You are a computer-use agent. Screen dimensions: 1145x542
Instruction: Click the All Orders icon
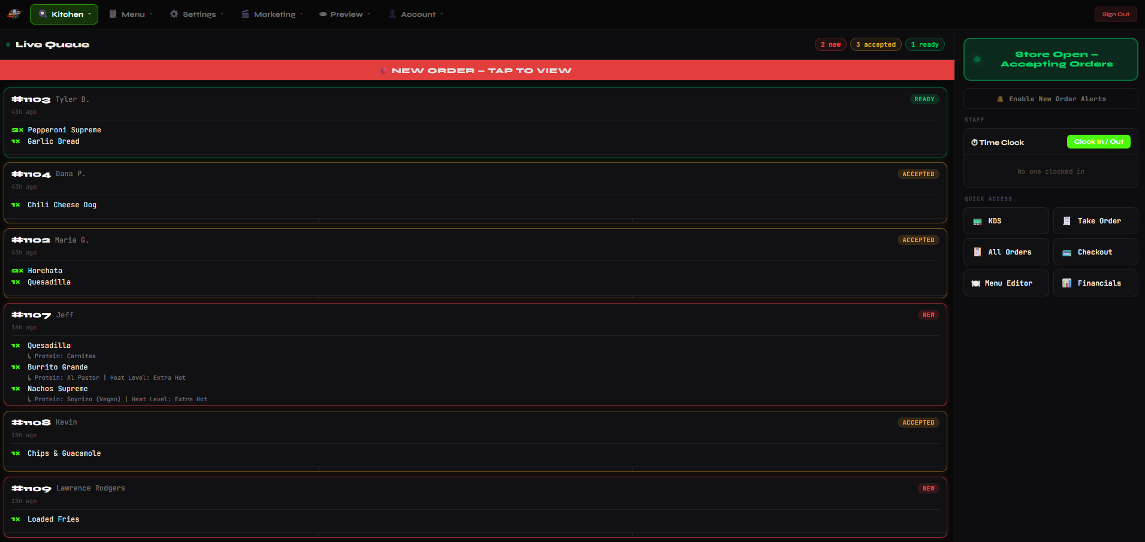(x=977, y=252)
